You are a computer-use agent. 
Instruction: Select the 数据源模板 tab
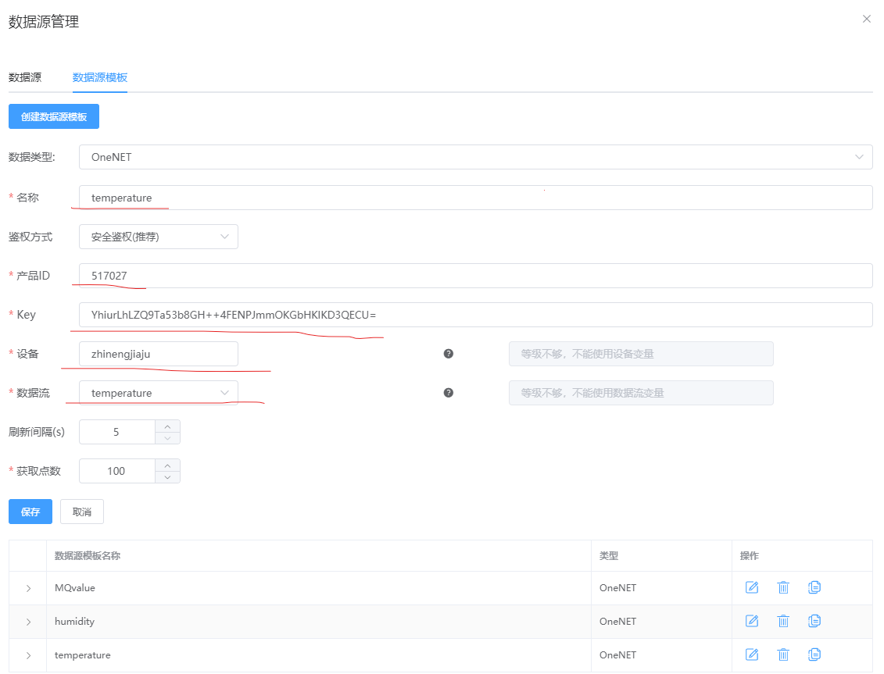(x=100, y=77)
